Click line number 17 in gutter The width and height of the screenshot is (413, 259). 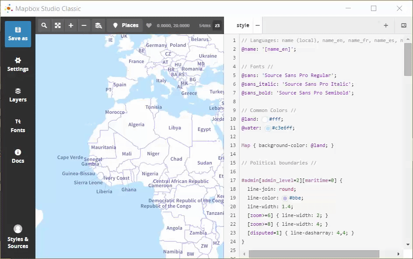pyautogui.click(x=233, y=181)
